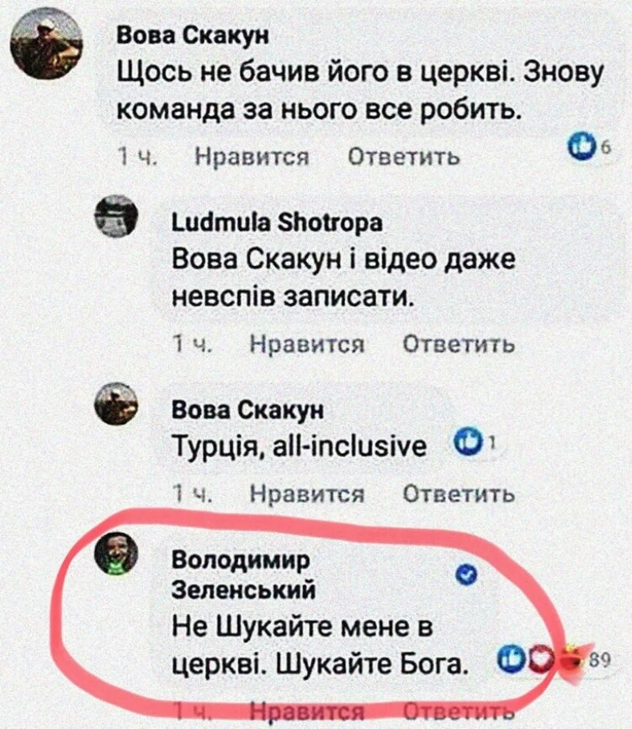Click the angry emoji reaction icon
The height and width of the screenshot is (729, 632).
(573, 659)
